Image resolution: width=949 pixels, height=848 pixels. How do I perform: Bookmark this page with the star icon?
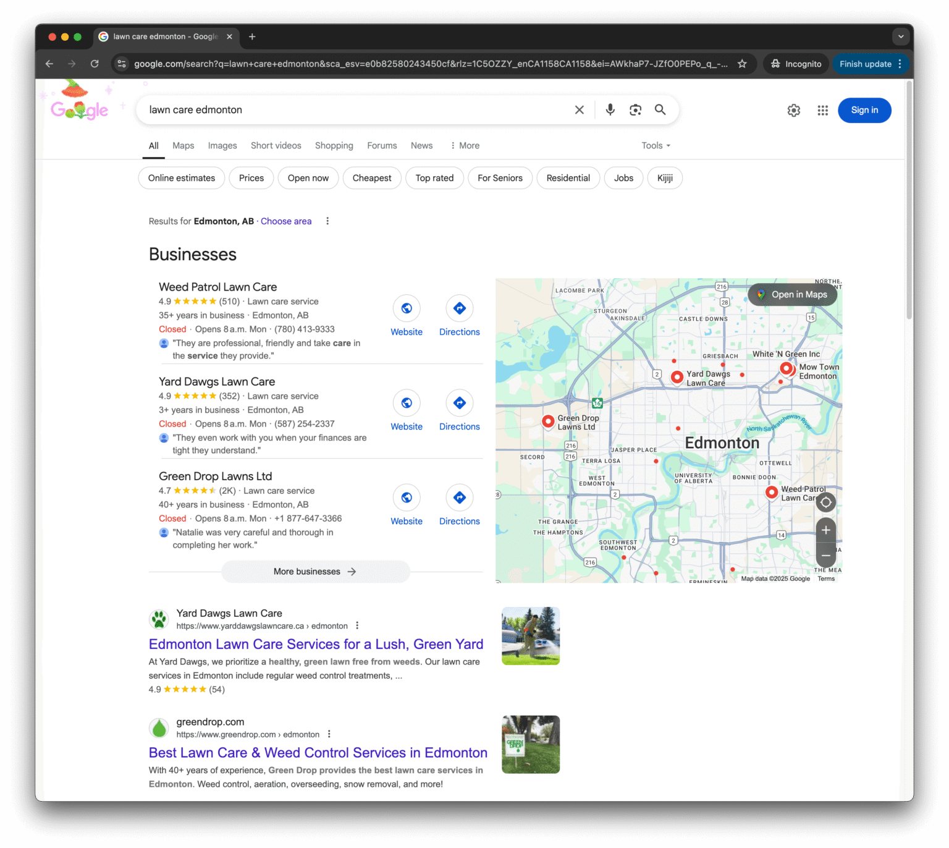pos(742,64)
